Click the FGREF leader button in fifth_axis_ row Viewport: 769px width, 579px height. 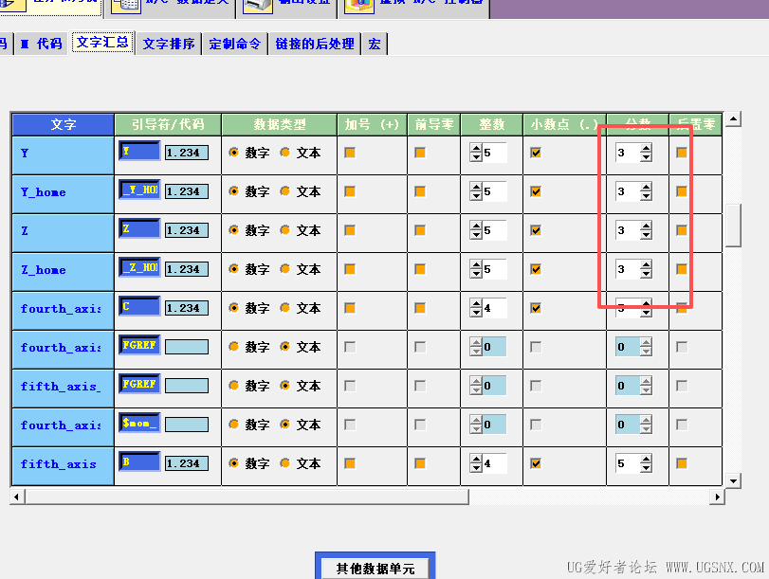point(139,384)
